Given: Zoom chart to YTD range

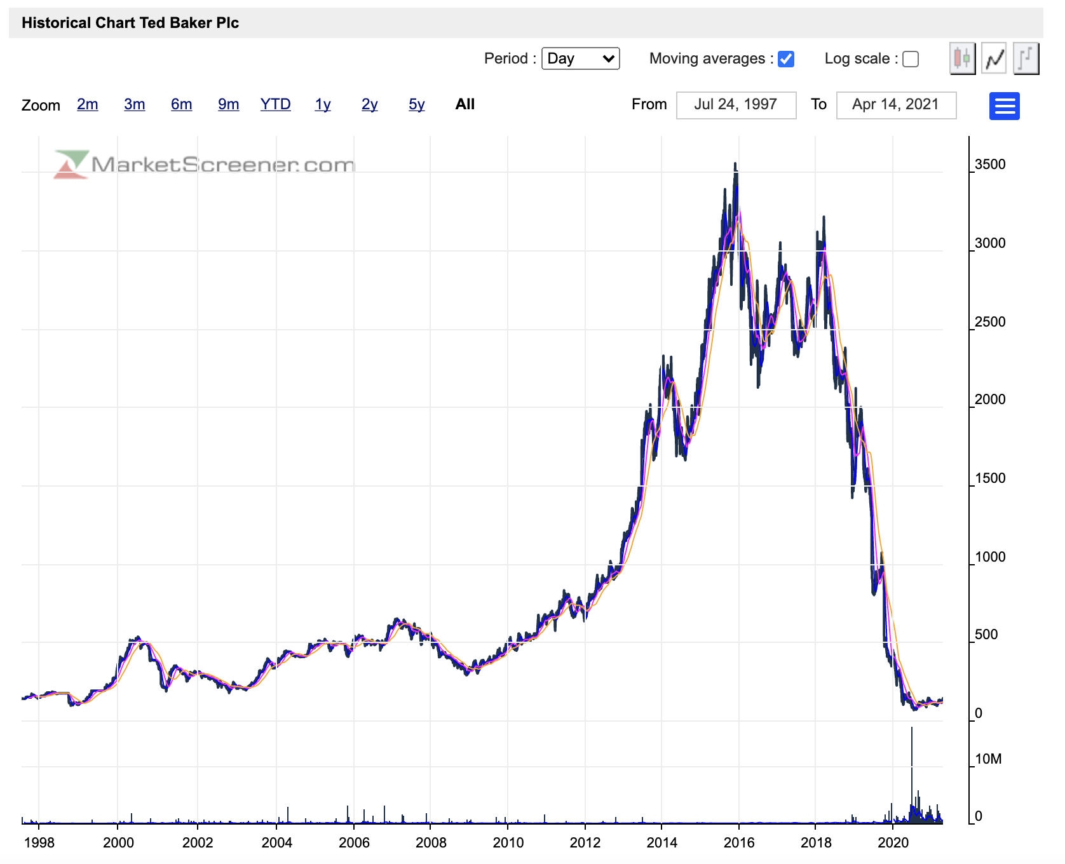Looking at the screenshot, I should tap(276, 104).
